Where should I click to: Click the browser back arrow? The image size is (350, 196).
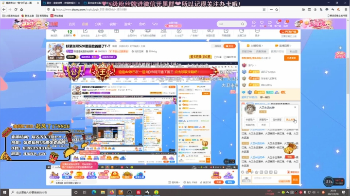[x=4, y=10]
